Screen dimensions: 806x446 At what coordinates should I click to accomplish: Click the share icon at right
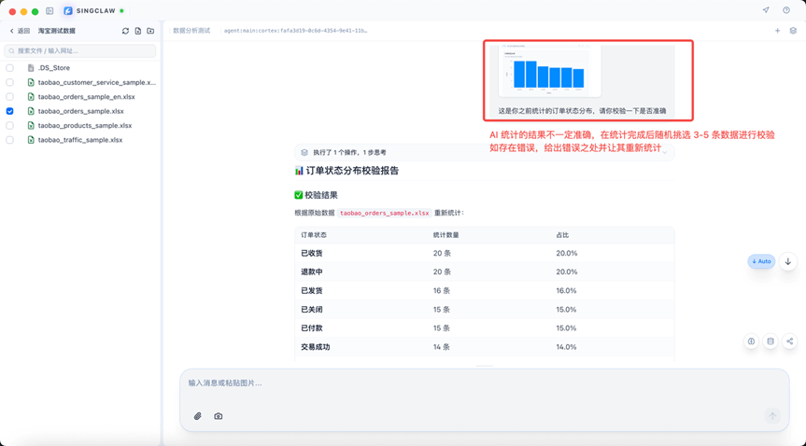pyautogui.click(x=789, y=341)
